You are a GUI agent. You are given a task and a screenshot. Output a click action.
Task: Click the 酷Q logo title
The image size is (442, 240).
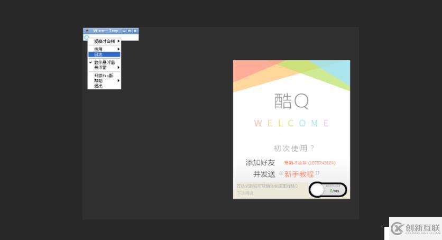pyautogui.click(x=291, y=101)
